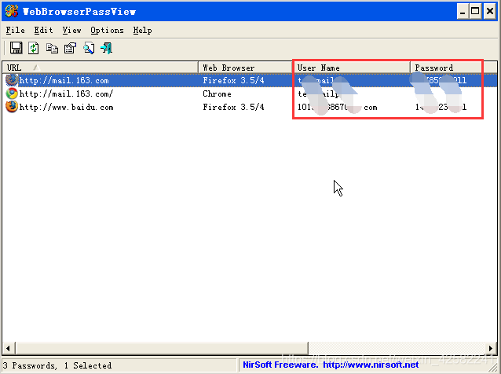Open the NirSoft Freeware website link
Screen dimensions: 501x374
coord(371,365)
